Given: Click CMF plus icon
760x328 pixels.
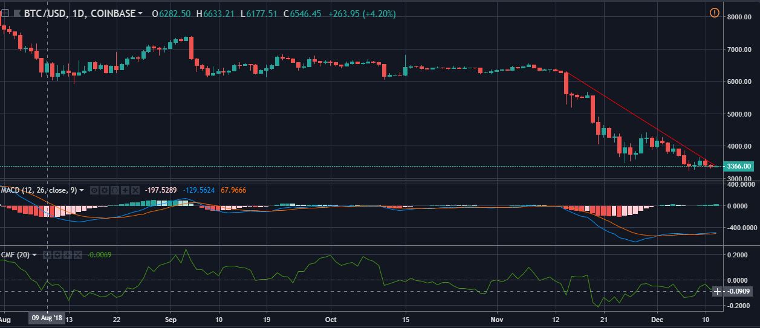Looking at the screenshot, I should [68, 255].
